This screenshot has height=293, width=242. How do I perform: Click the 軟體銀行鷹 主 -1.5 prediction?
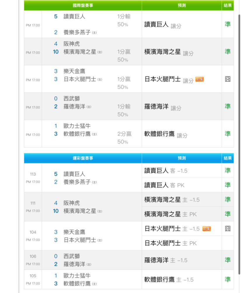tap(169, 280)
